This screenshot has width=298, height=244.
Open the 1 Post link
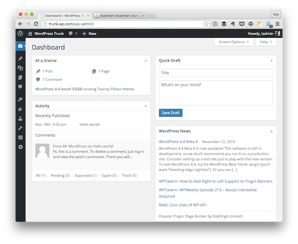click(x=48, y=72)
